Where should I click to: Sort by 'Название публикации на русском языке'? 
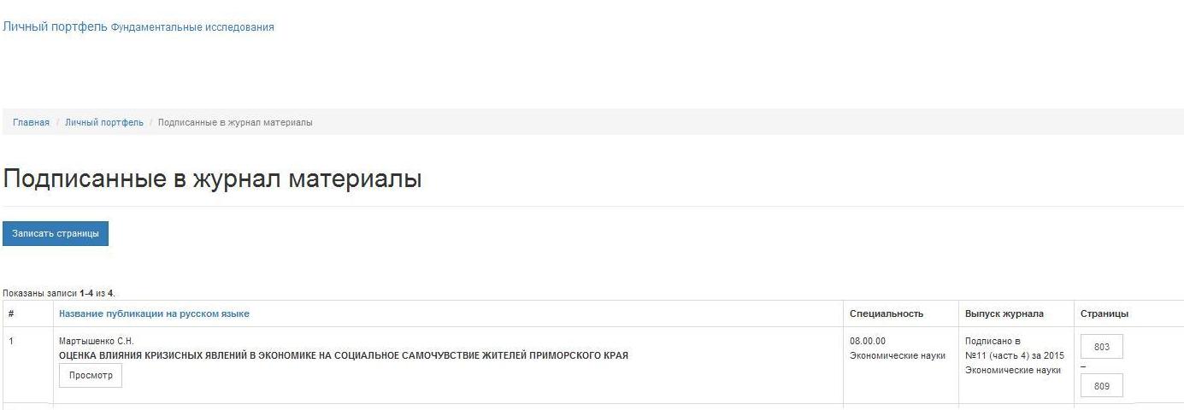[x=154, y=313]
